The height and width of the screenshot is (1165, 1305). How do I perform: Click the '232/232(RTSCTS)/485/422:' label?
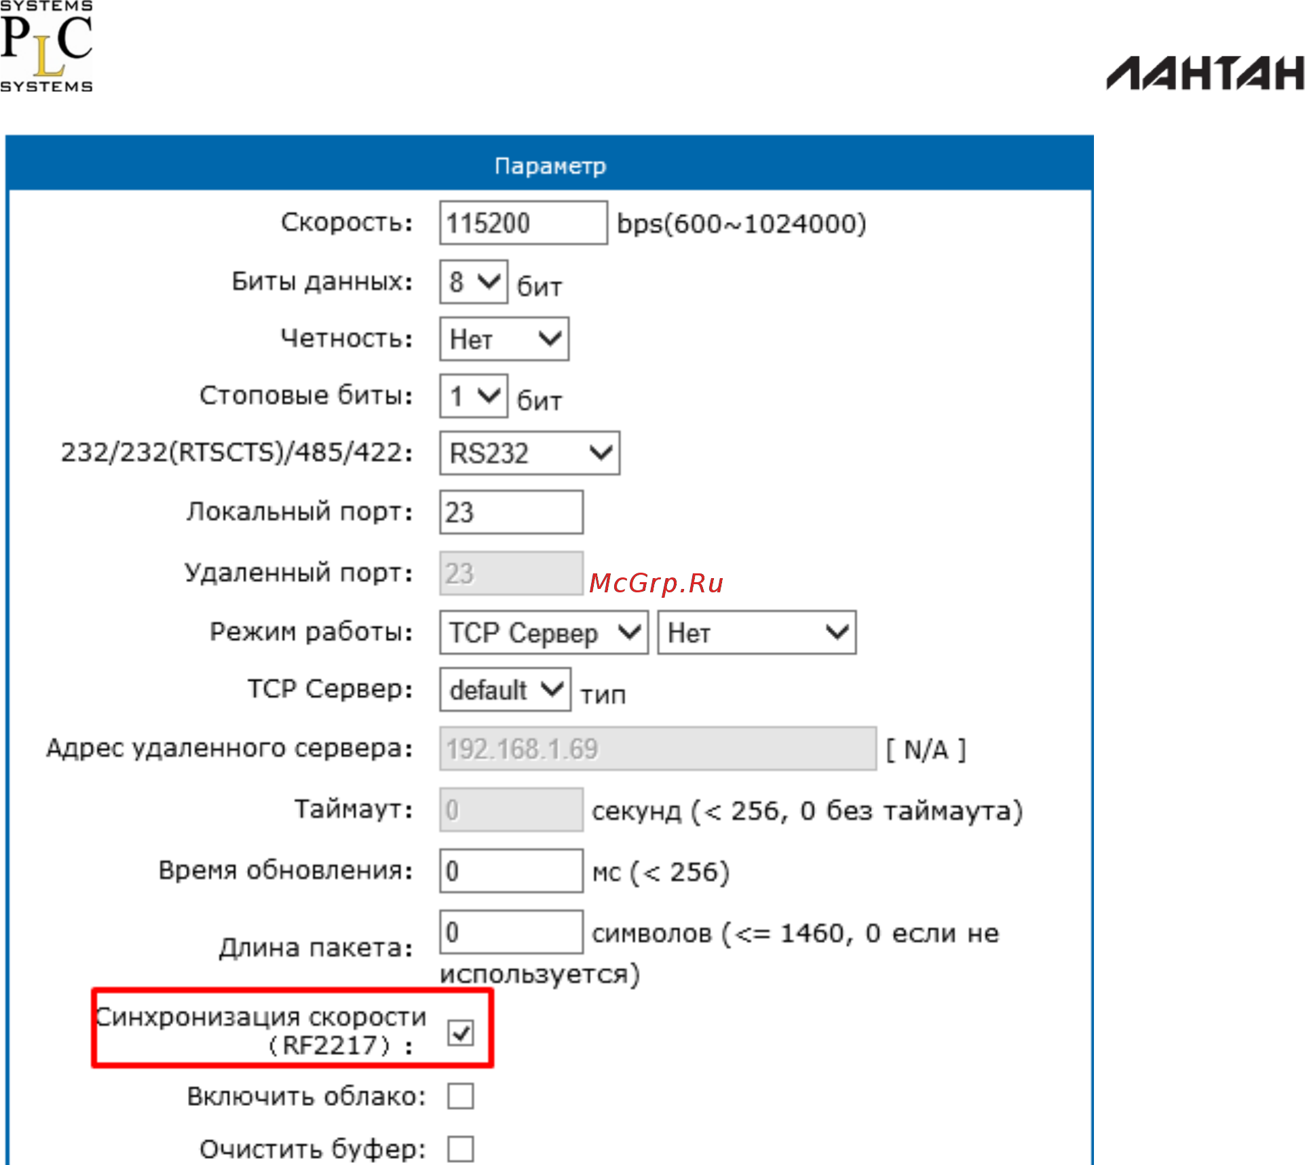[237, 452]
